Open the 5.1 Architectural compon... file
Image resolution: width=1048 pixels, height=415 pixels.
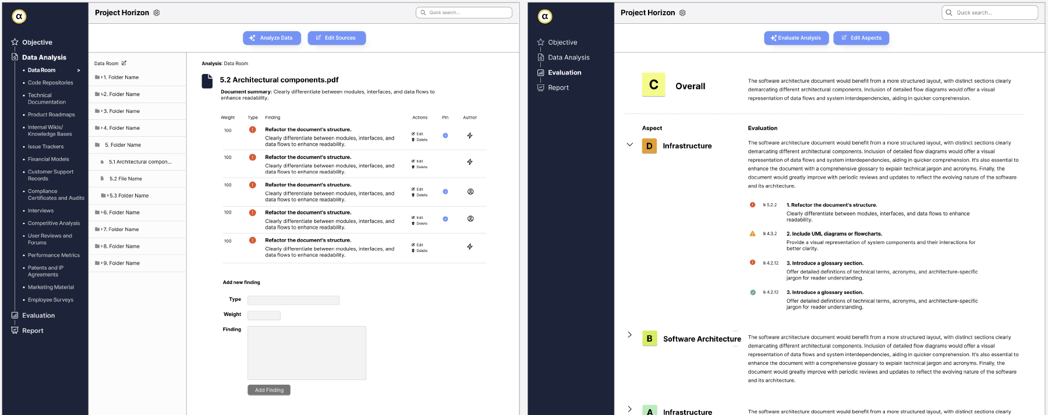[x=140, y=162]
